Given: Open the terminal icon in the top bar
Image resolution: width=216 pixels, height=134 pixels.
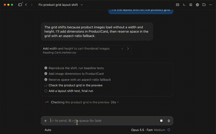Looking at the screenshot, I should [184, 5].
